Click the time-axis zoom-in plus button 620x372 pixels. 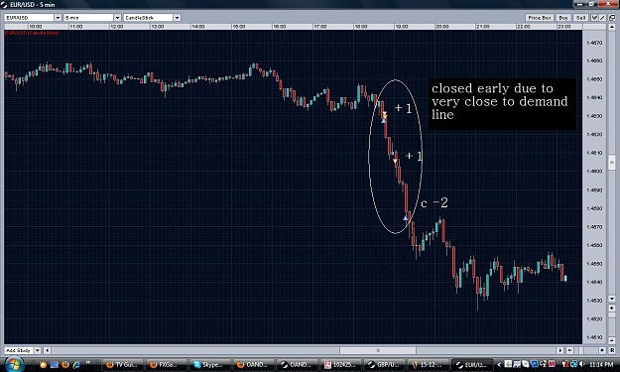tap(602, 350)
